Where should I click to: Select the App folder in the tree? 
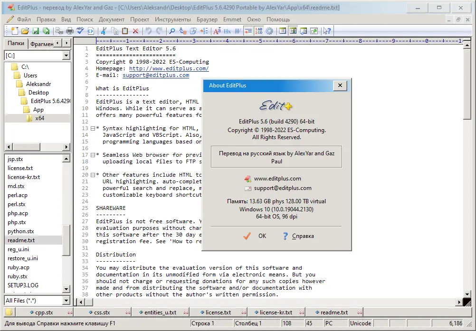click(38, 110)
